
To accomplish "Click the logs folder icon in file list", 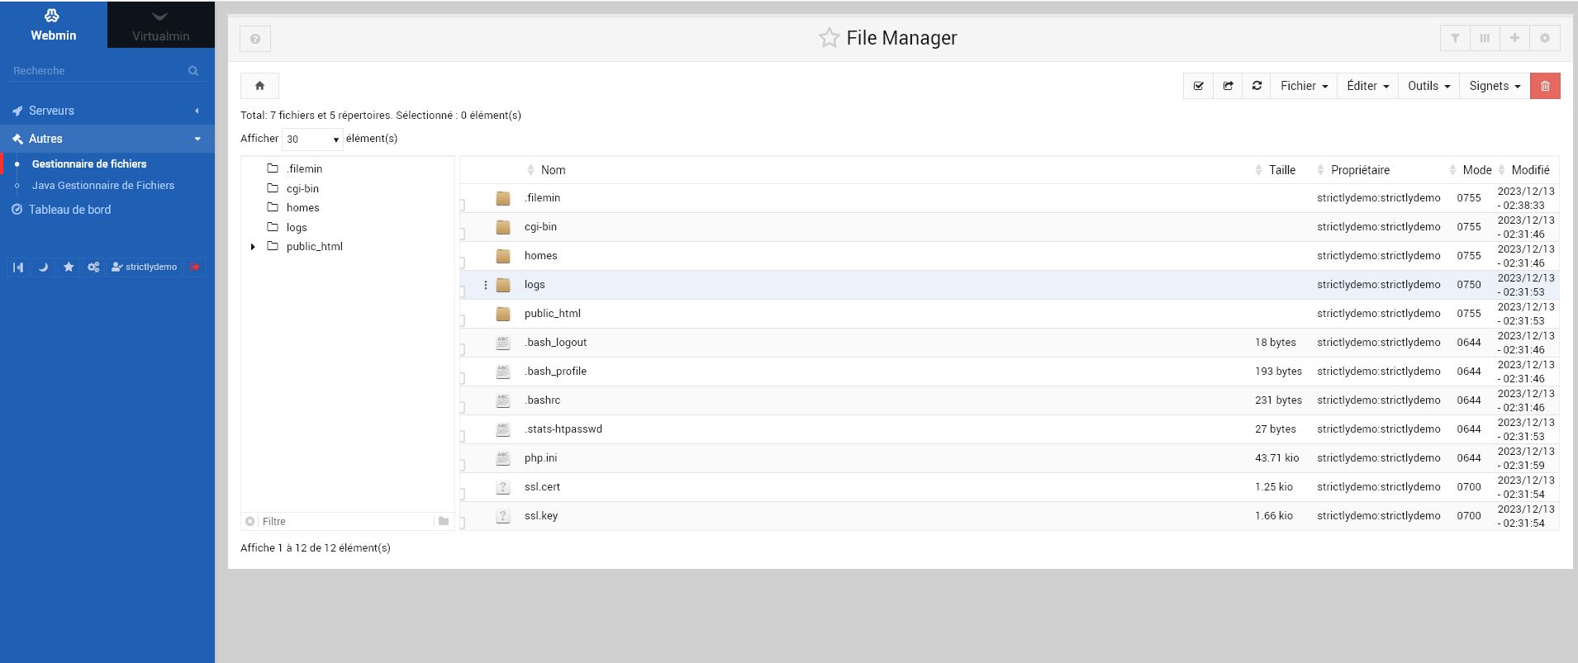I will 503,285.
